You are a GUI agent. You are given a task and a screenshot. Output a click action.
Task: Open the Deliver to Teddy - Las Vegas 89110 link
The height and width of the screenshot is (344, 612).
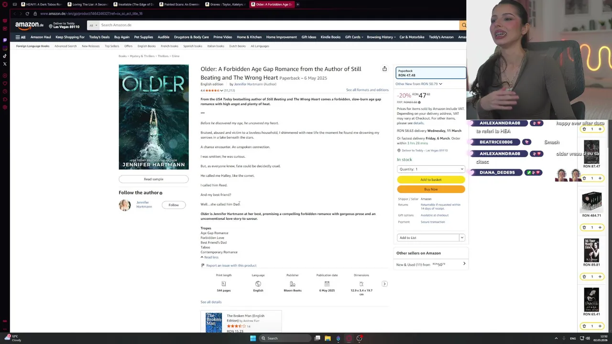425,150
